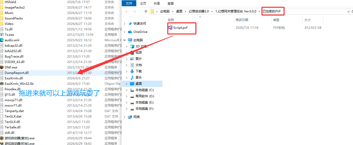
Task: Collapse the 此电脑 tree node
Action: click(x=124, y=40)
